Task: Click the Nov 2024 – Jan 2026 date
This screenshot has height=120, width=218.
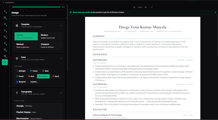Action: point(184,84)
